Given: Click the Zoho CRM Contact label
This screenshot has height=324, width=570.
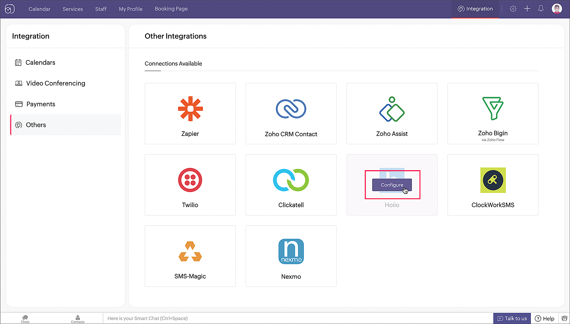Looking at the screenshot, I should 291,134.
